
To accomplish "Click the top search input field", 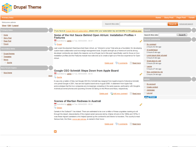I will click(x=143, y=24).
